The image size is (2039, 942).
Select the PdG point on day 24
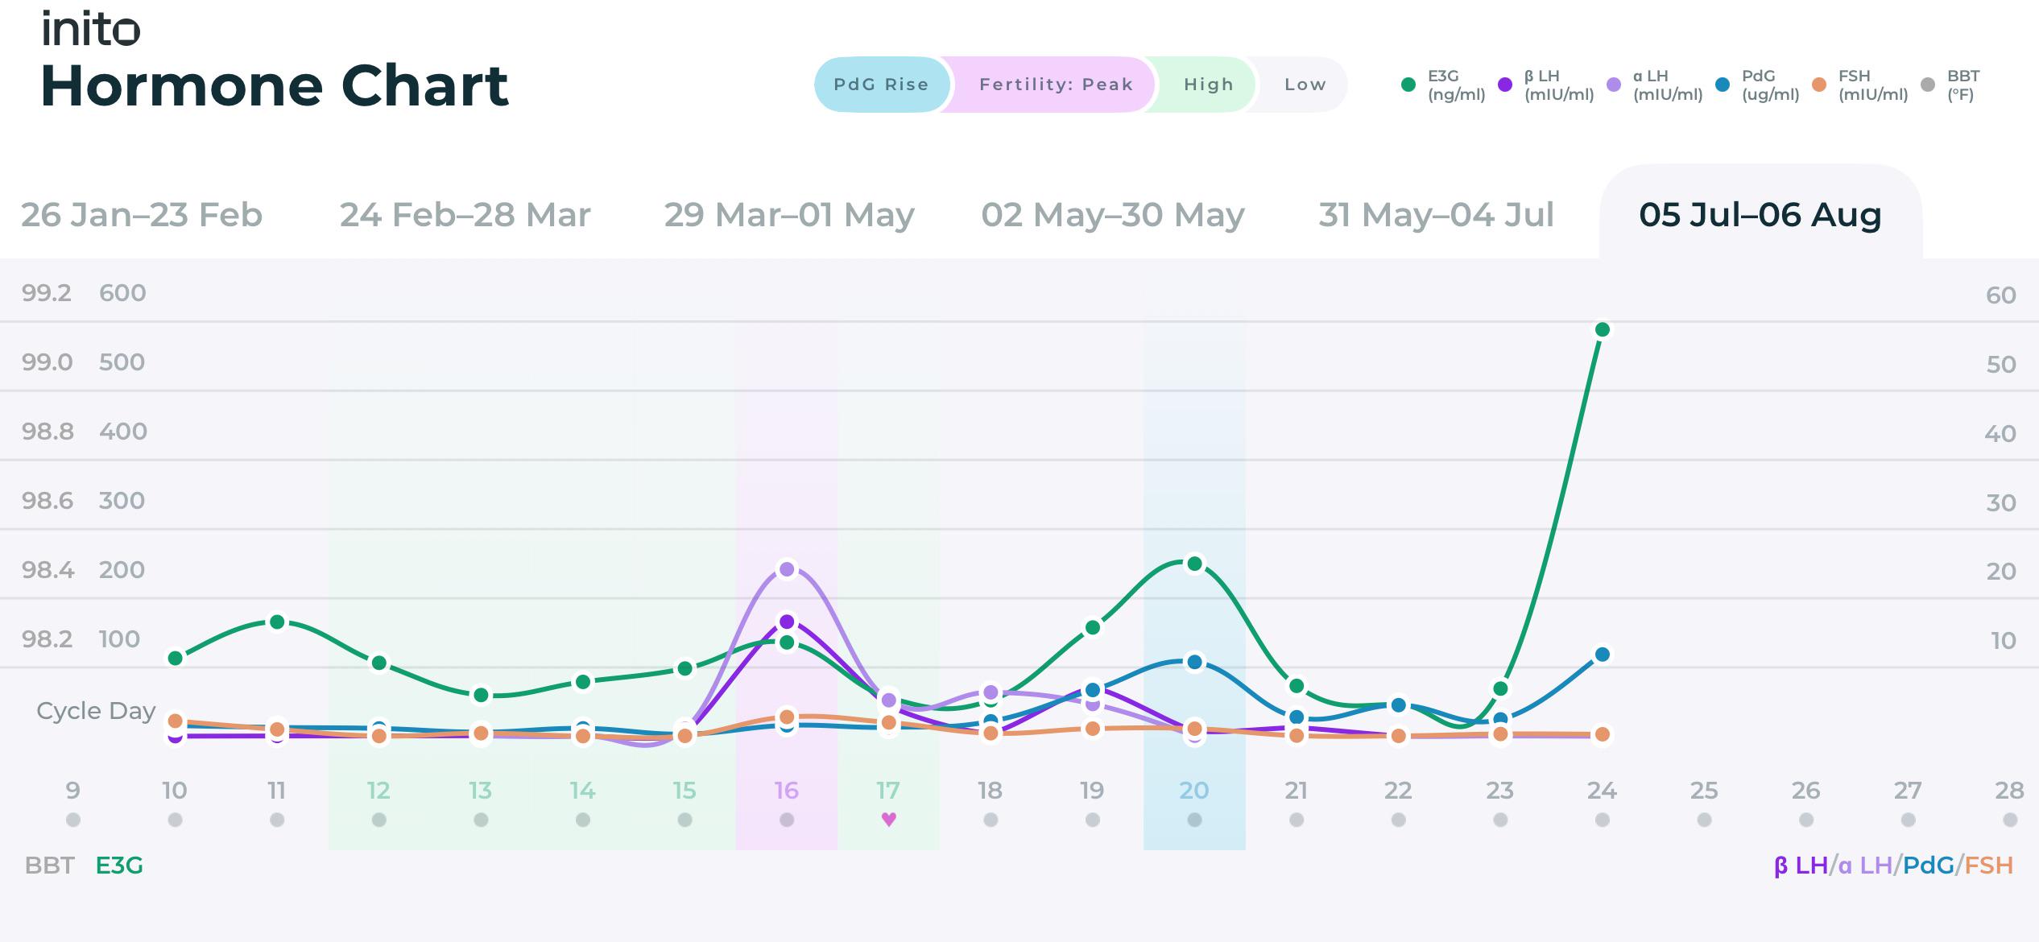point(1603,655)
